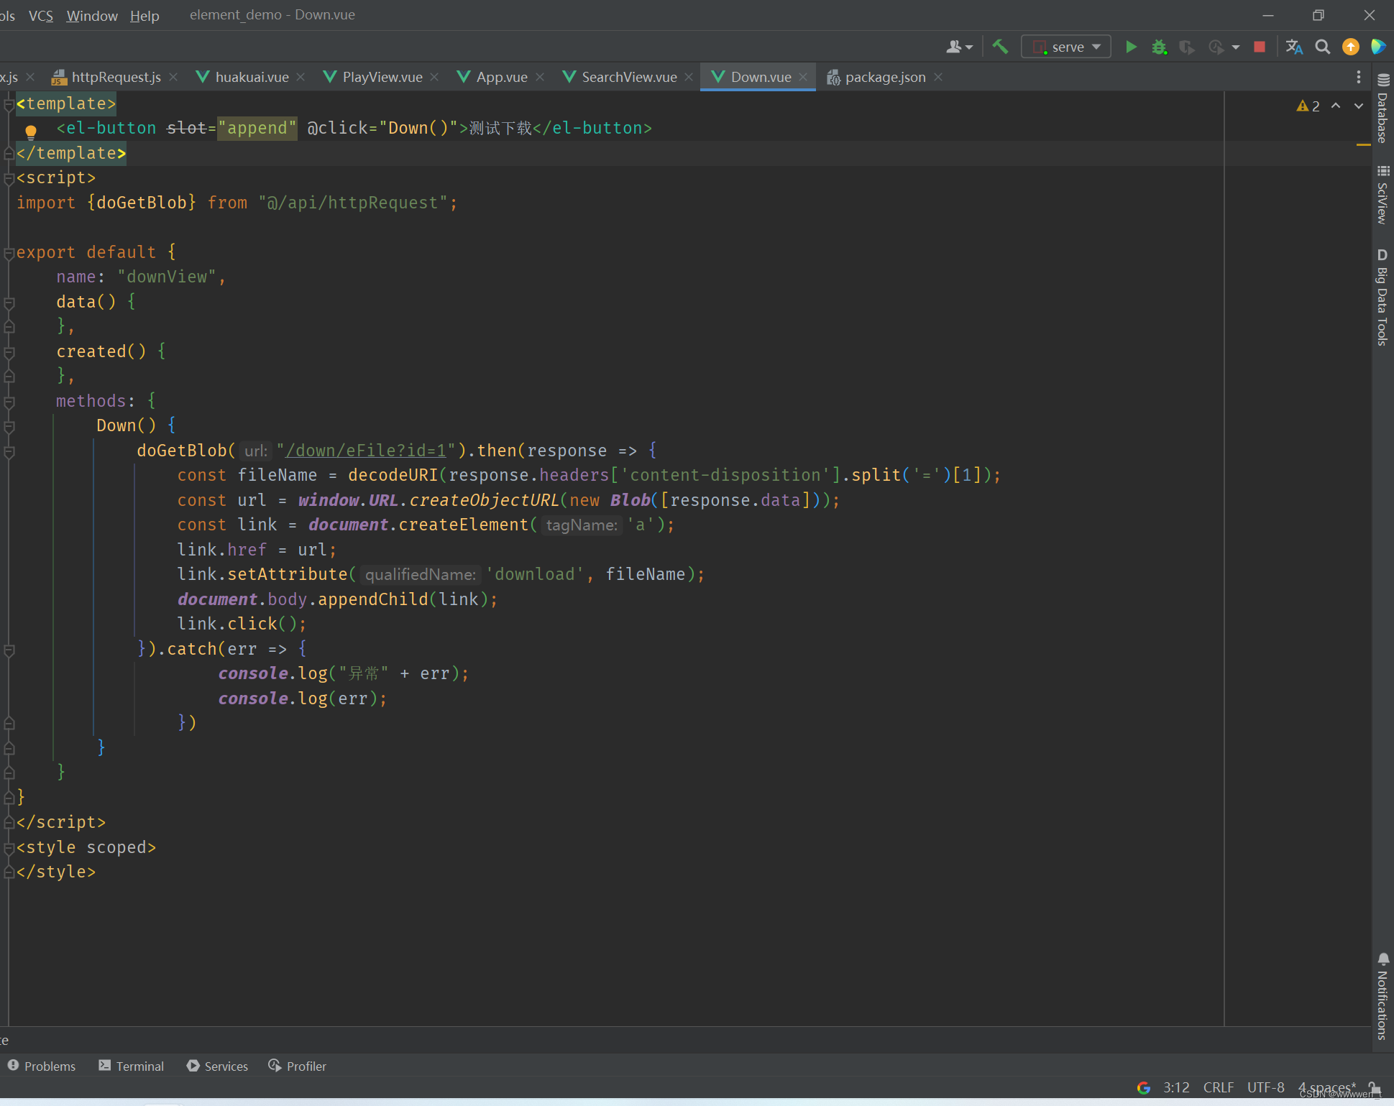Click the CRLF line separator widget
The width and height of the screenshot is (1394, 1106).
[x=1218, y=1087]
